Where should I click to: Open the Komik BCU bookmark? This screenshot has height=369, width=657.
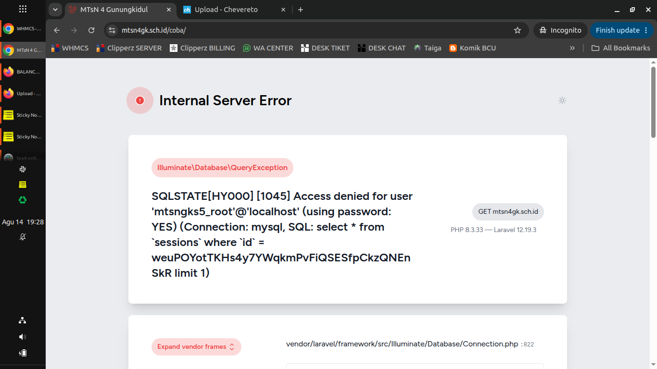472,48
